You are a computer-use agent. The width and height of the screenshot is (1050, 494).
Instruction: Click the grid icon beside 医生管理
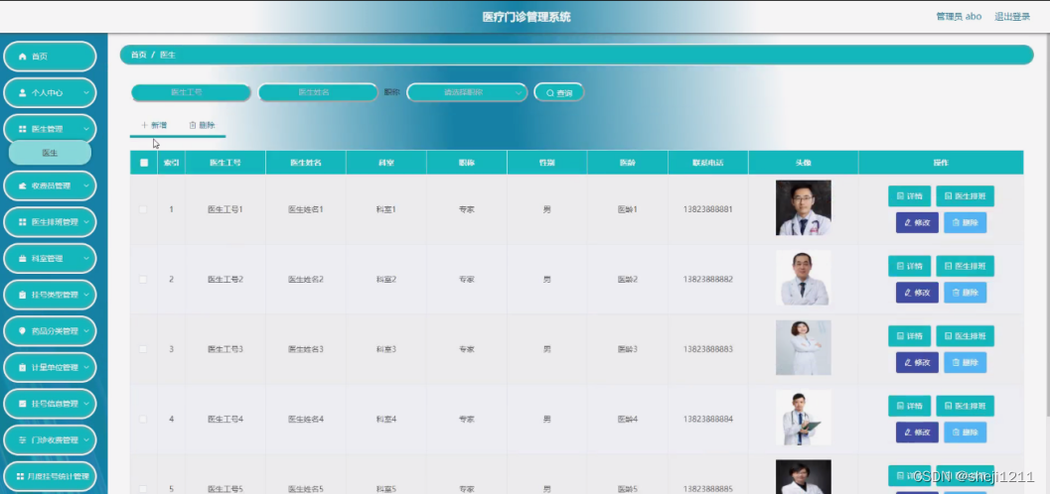point(22,129)
